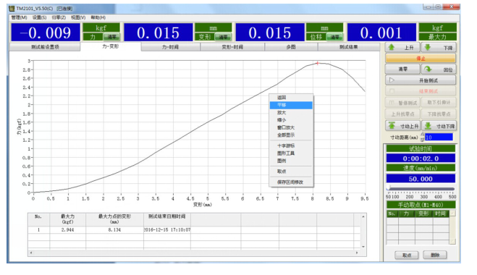Zero the force reading with 清零 under kgf
Viewport: 477px width, 275px height.
[111, 37]
